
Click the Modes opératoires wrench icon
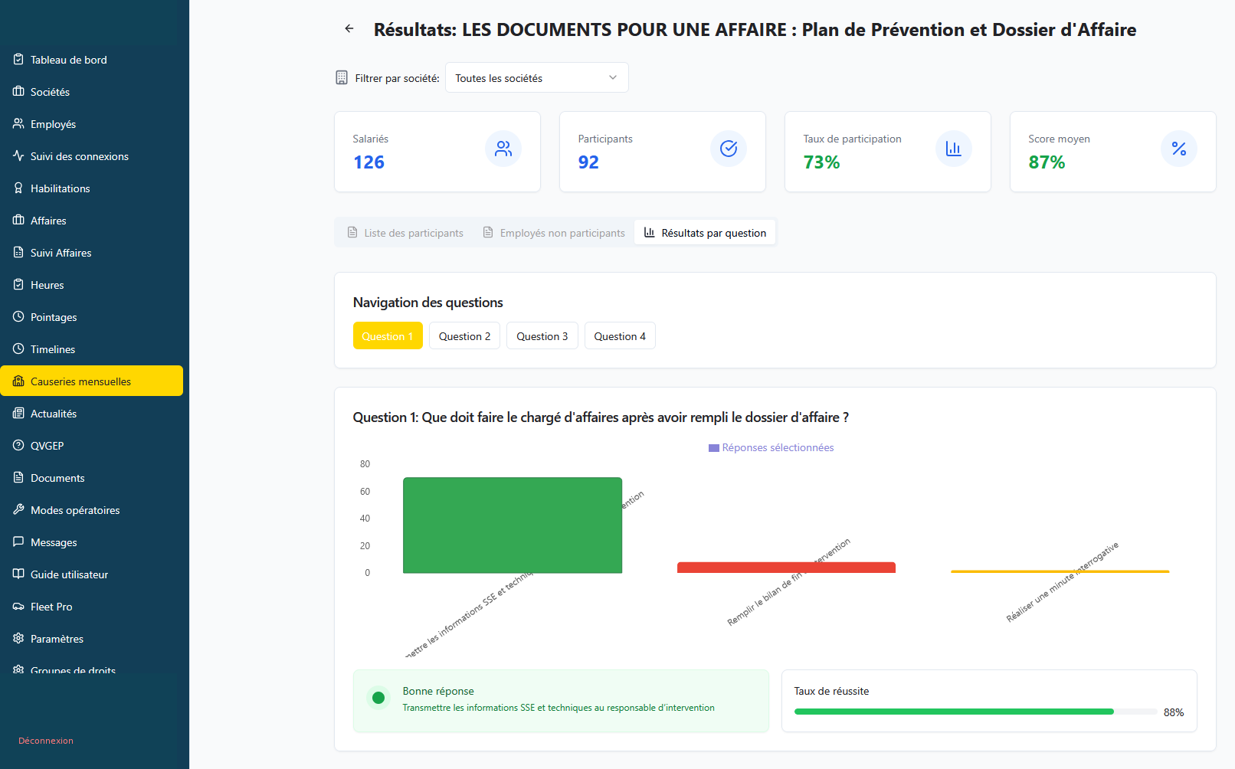point(18,509)
